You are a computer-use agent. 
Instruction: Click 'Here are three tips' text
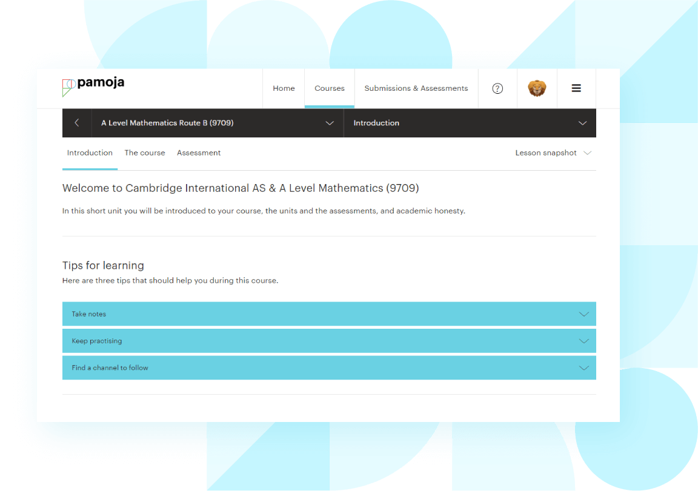(170, 281)
